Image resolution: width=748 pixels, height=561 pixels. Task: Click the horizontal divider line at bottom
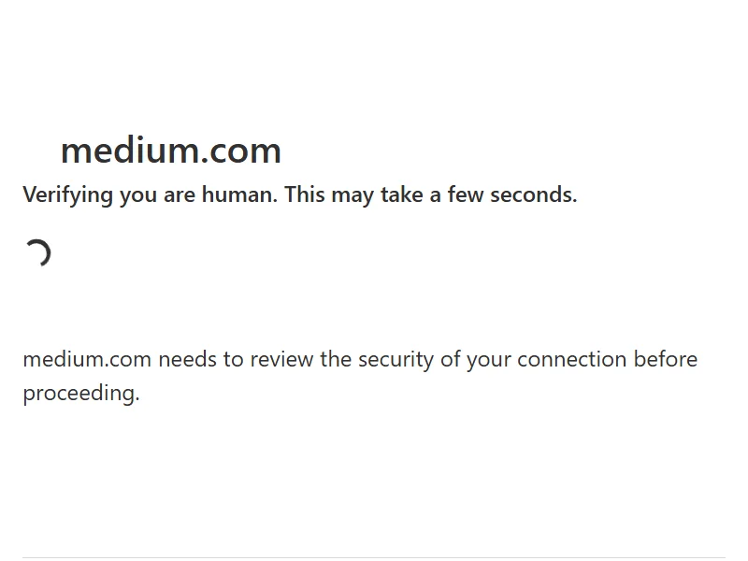pos(374,557)
